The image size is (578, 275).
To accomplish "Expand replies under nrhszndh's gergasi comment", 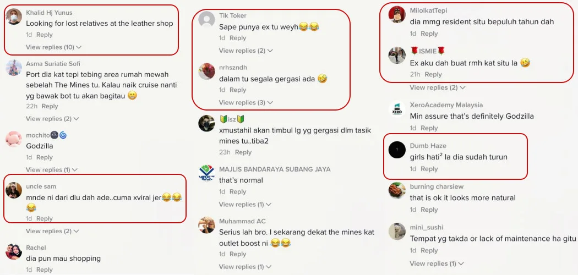I will [x=246, y=102].
